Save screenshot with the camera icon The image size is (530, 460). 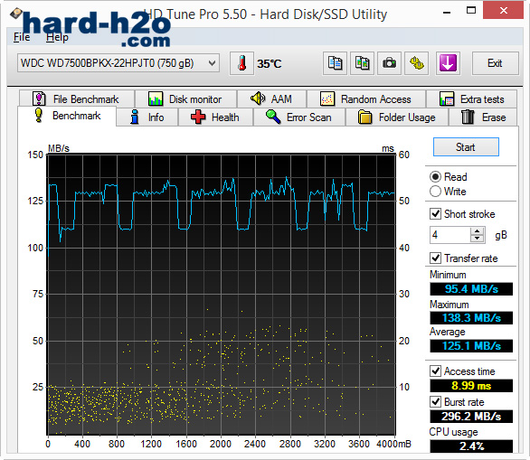pyautogui.click(x=389, y=63)
